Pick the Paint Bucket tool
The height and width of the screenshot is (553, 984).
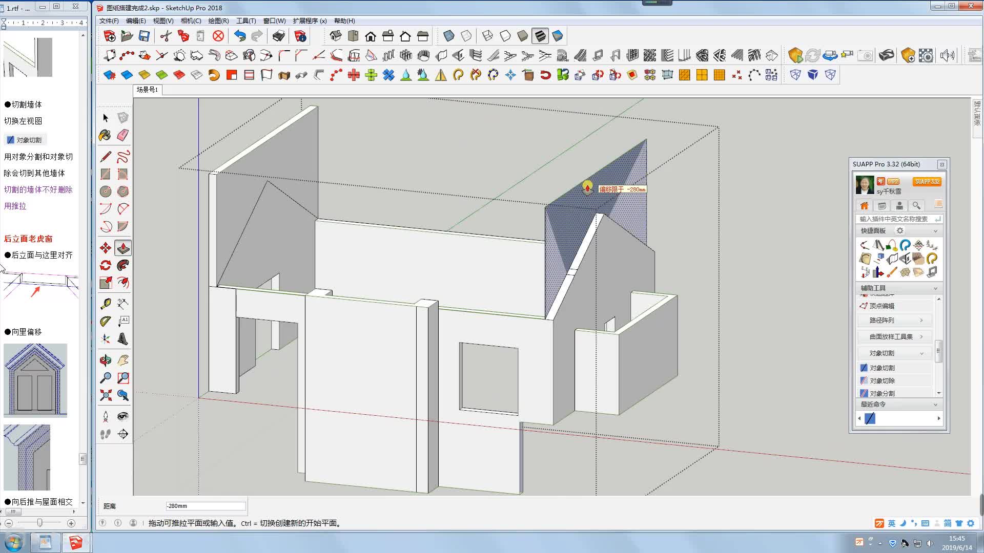tap(105, 135)
